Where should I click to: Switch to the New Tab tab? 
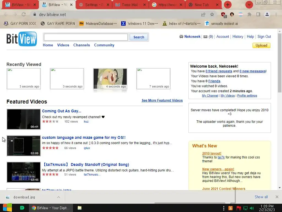(203, 5)
